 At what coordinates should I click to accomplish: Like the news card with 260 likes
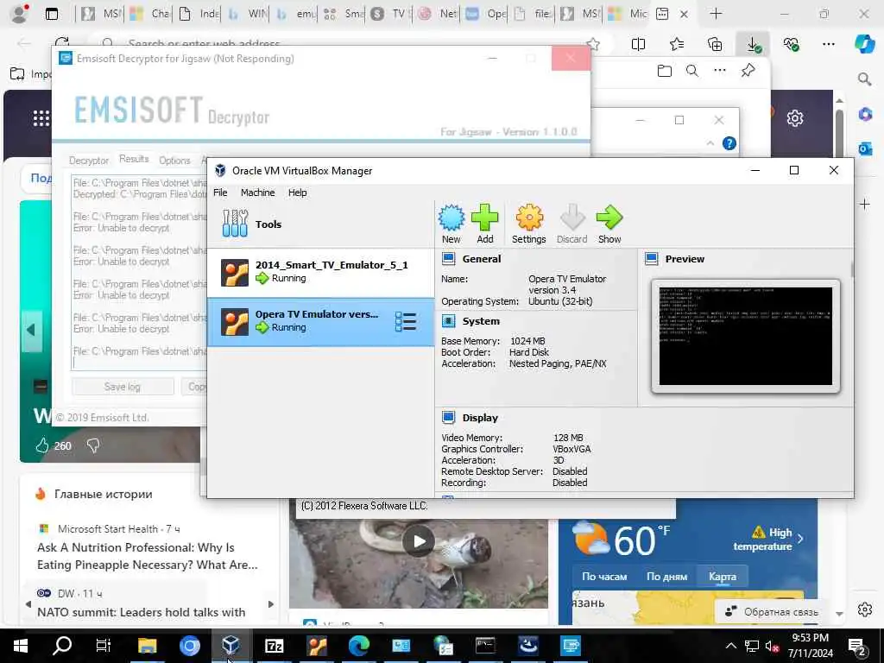42,446
